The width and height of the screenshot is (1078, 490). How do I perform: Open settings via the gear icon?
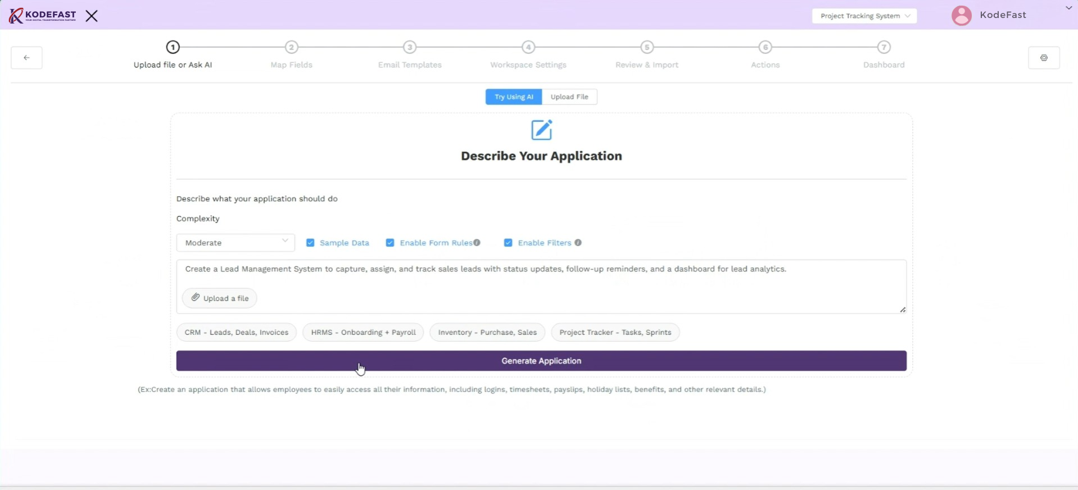(1044, 58)
